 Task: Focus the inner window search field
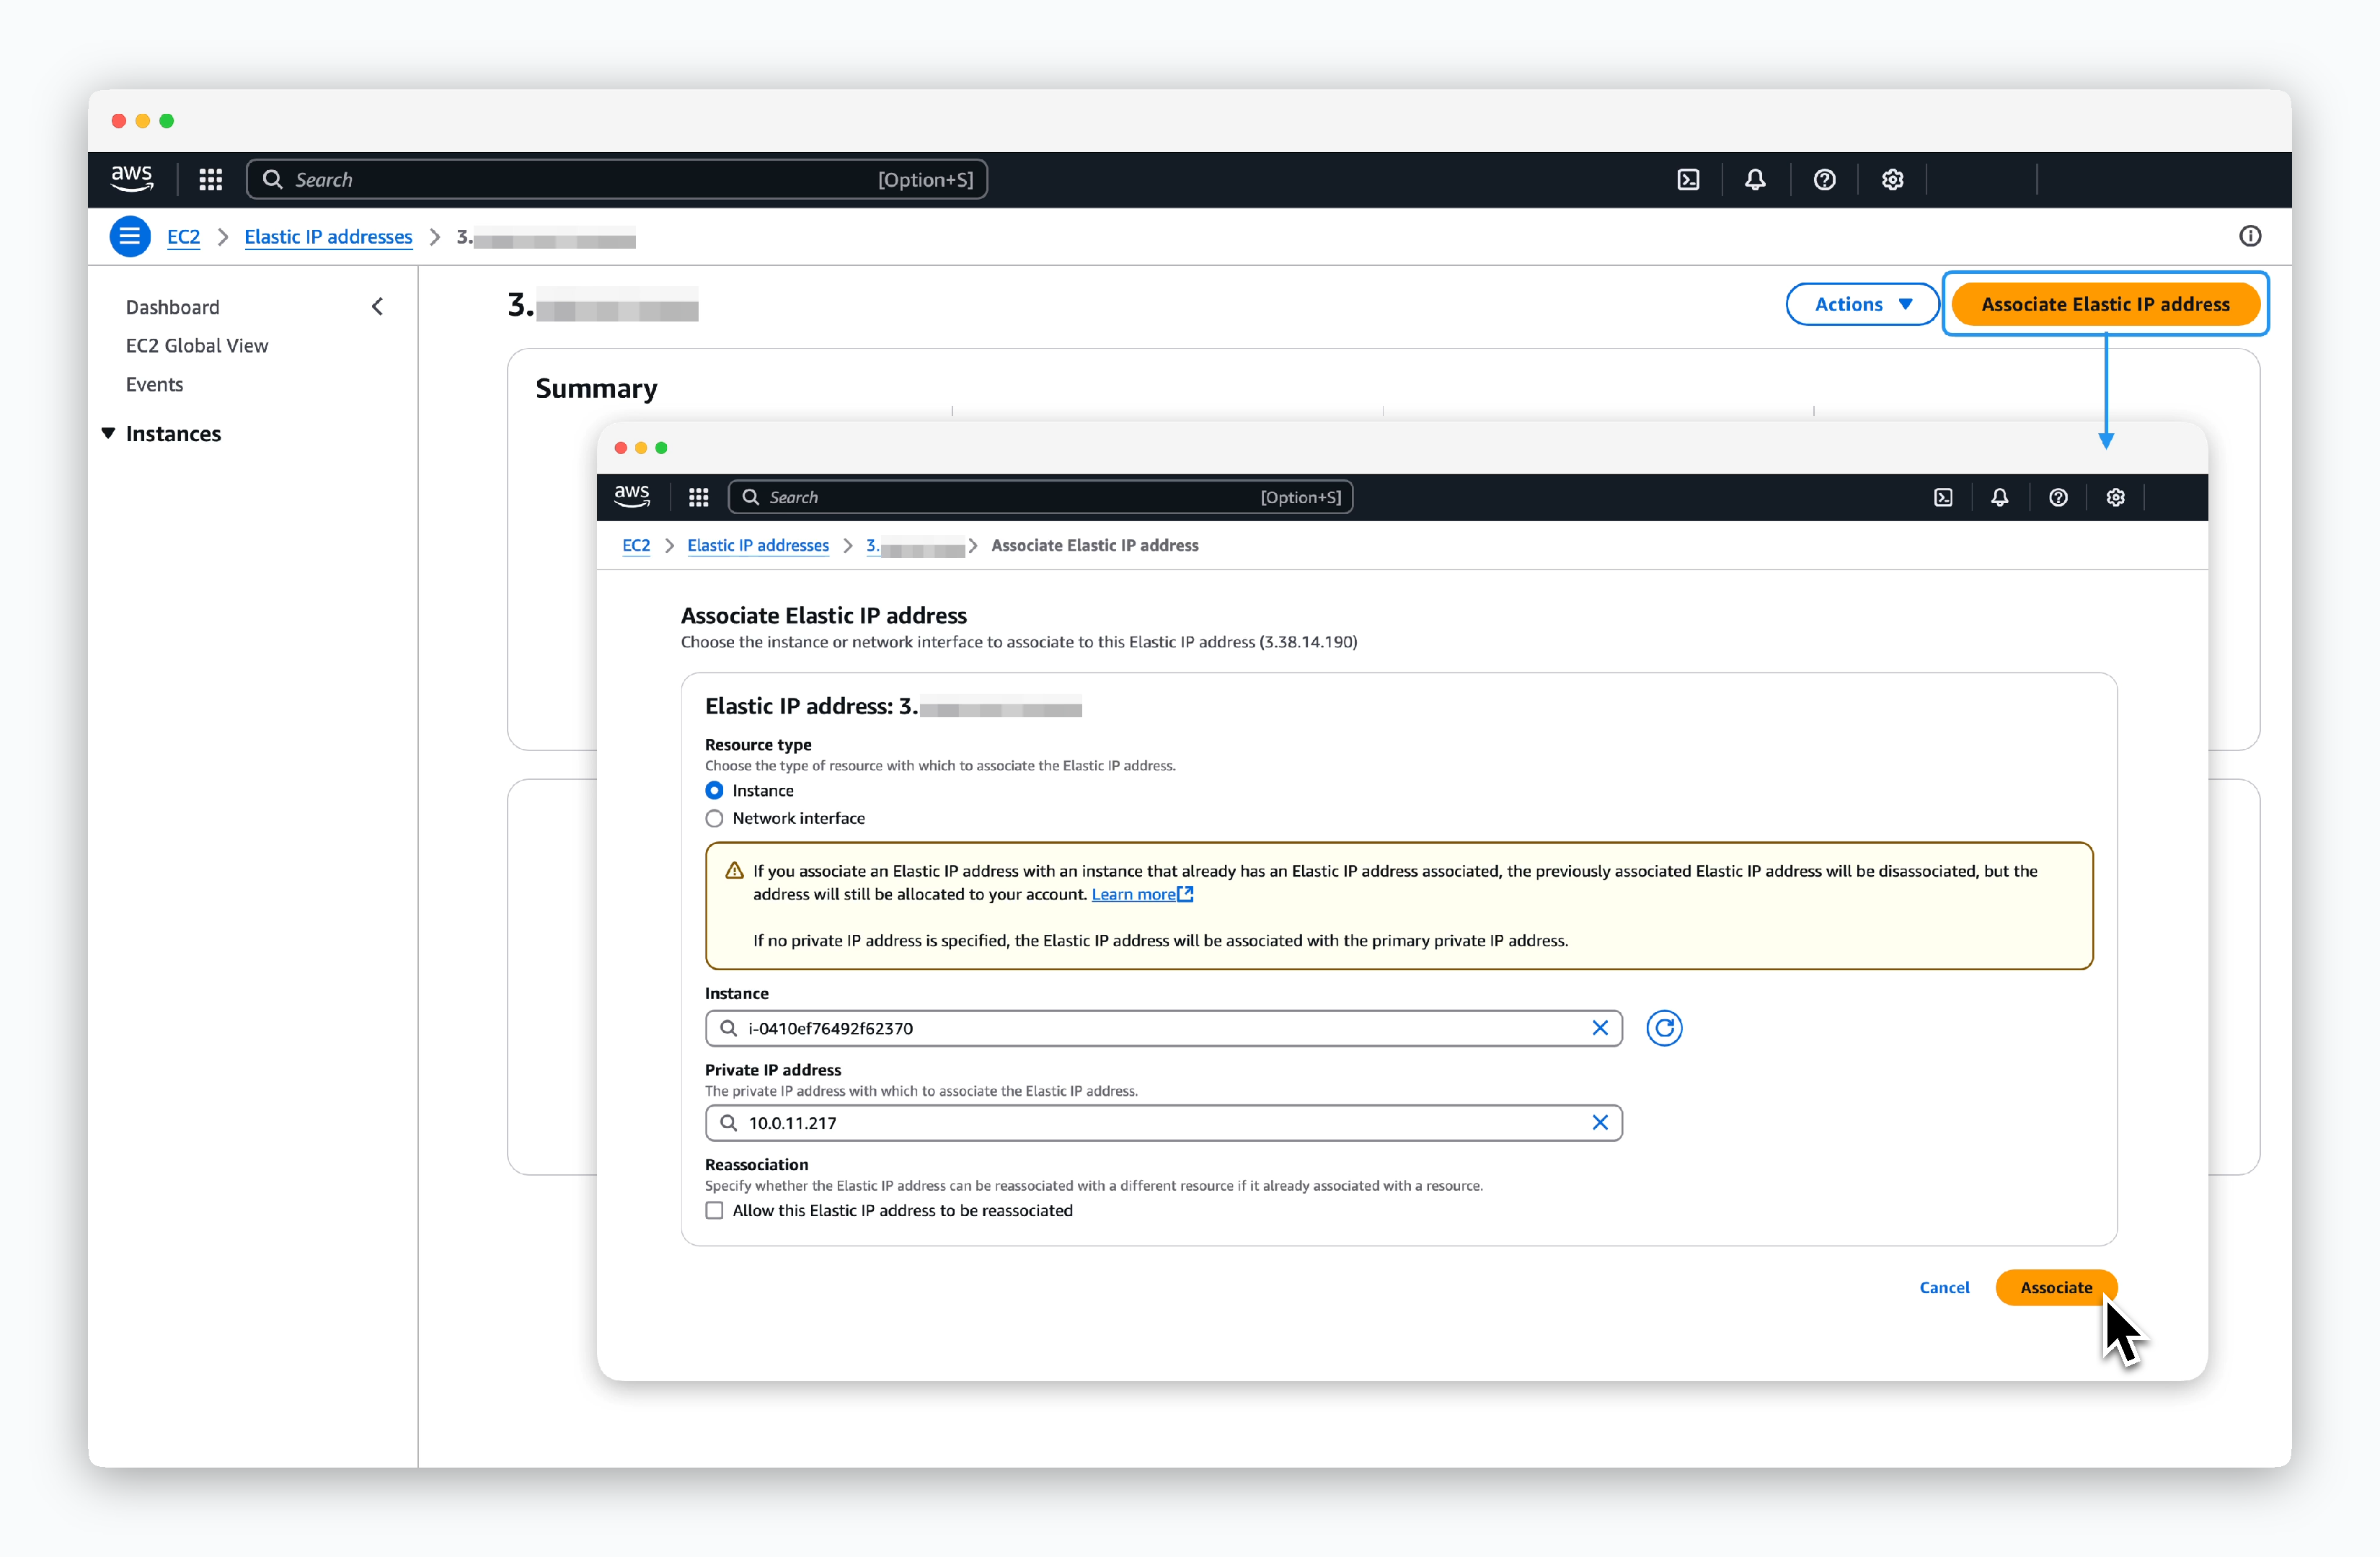1040,497
